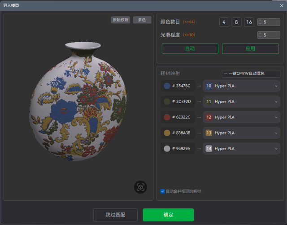The image size is (287, 225).
Task: Click the 耗材映射 label
Action: (x=170, y=74)
